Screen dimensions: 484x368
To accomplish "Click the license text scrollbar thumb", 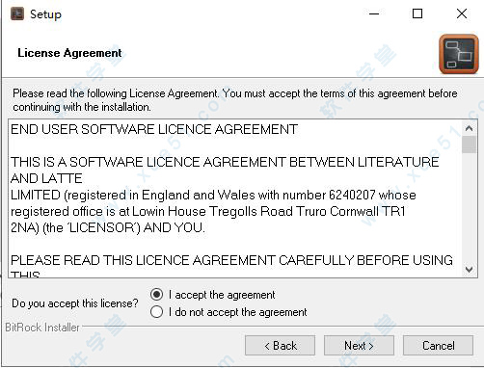I will coord(469,145).
